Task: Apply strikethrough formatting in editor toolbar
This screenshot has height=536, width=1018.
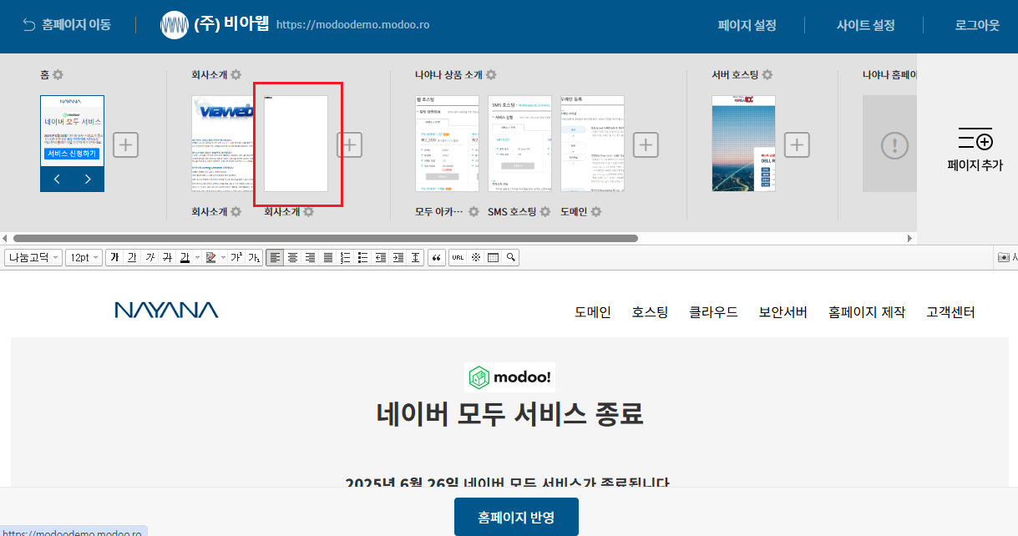Action: (x=167, y=257)
